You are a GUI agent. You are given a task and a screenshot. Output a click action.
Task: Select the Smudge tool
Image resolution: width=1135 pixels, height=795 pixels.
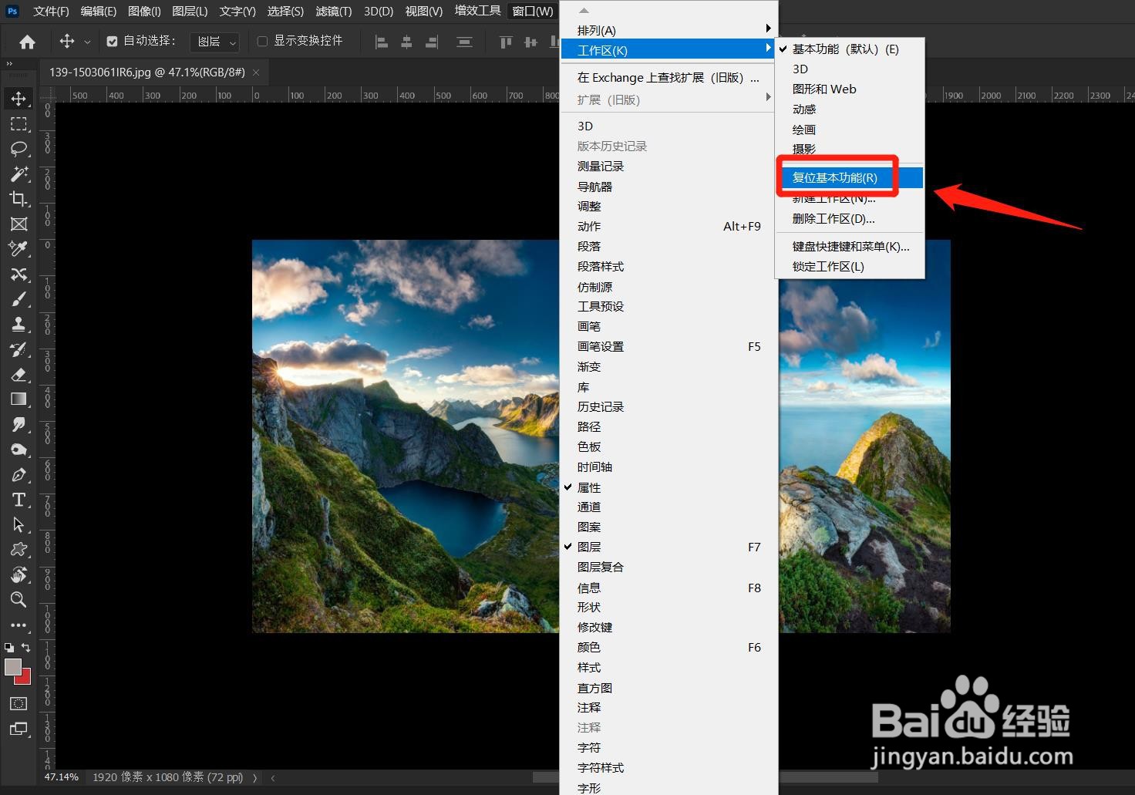(x=19, y=424)
